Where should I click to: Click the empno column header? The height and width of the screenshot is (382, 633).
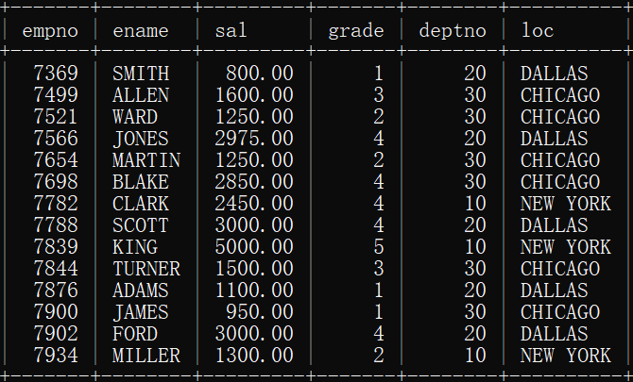point(50,31)
